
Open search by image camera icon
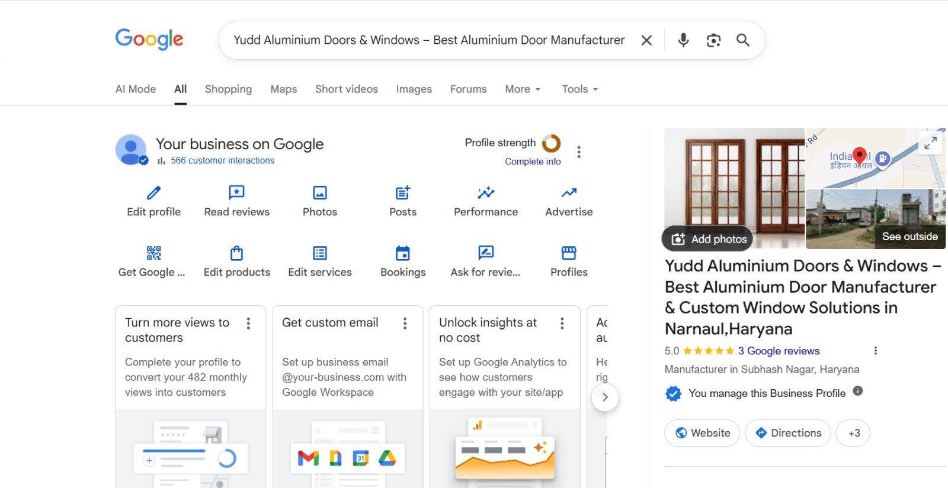pyautogui.click(x=713, y=40)
